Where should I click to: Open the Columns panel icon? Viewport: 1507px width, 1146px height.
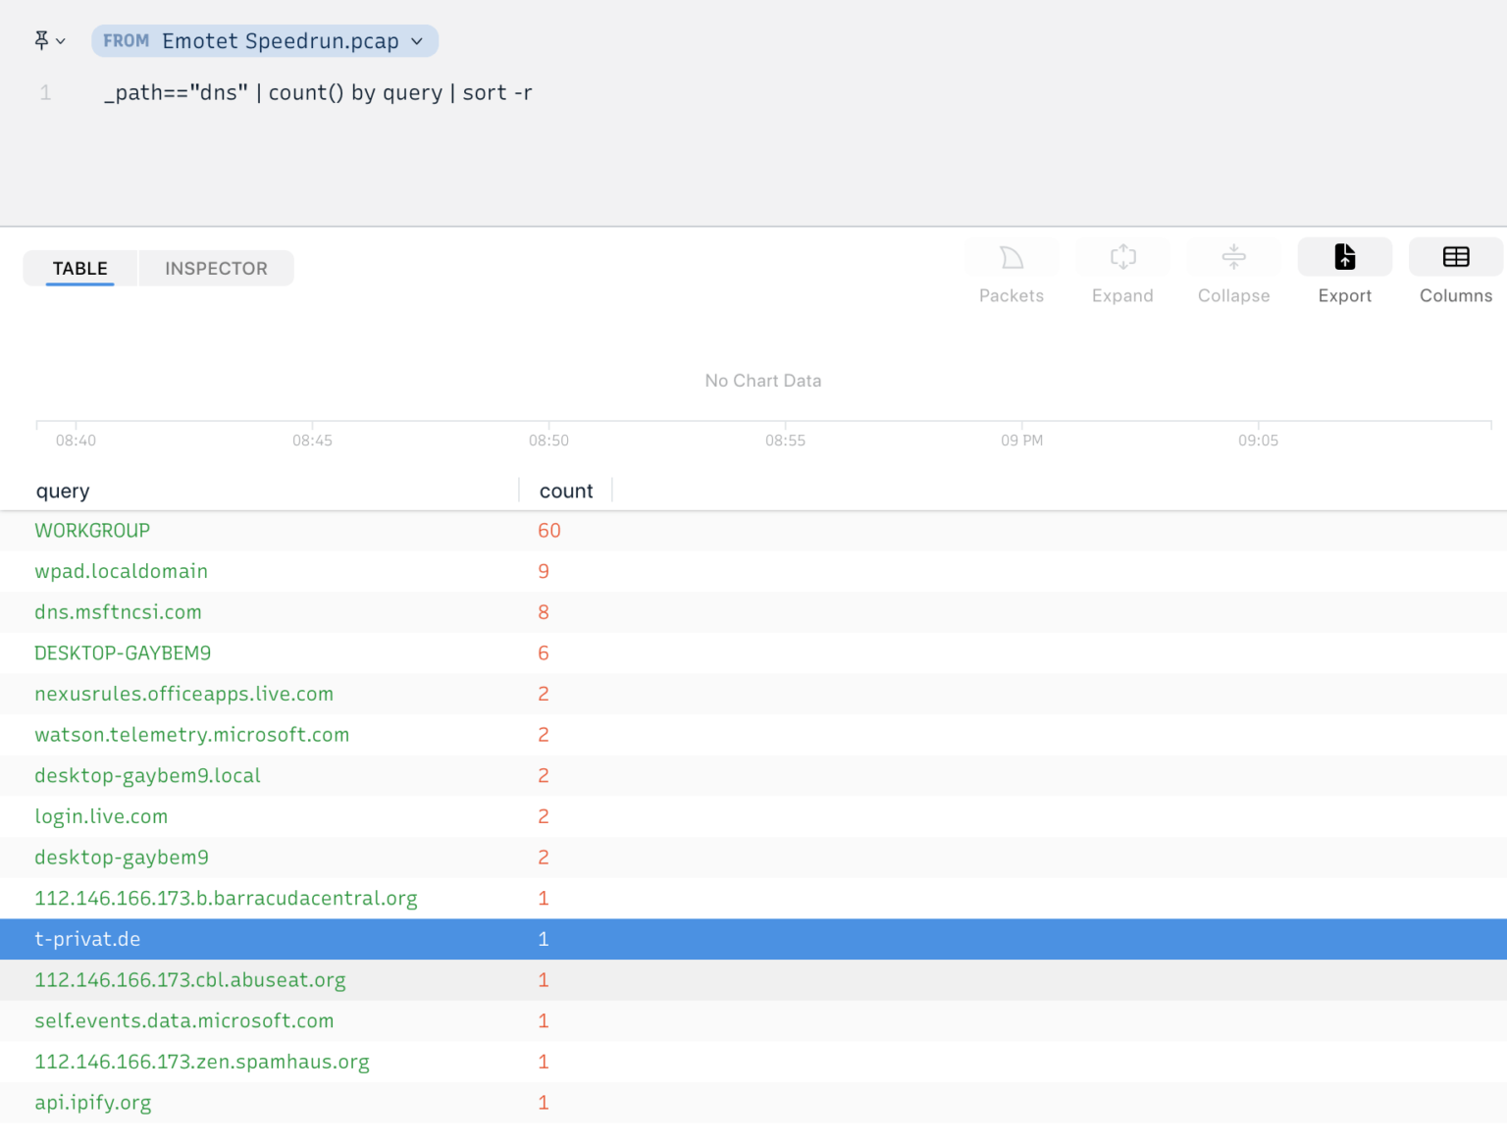click(x=1456, y=257)
